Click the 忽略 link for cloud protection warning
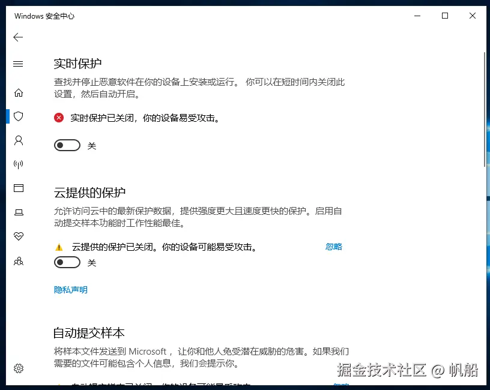490x390 pixels. (x=333, y=247)
